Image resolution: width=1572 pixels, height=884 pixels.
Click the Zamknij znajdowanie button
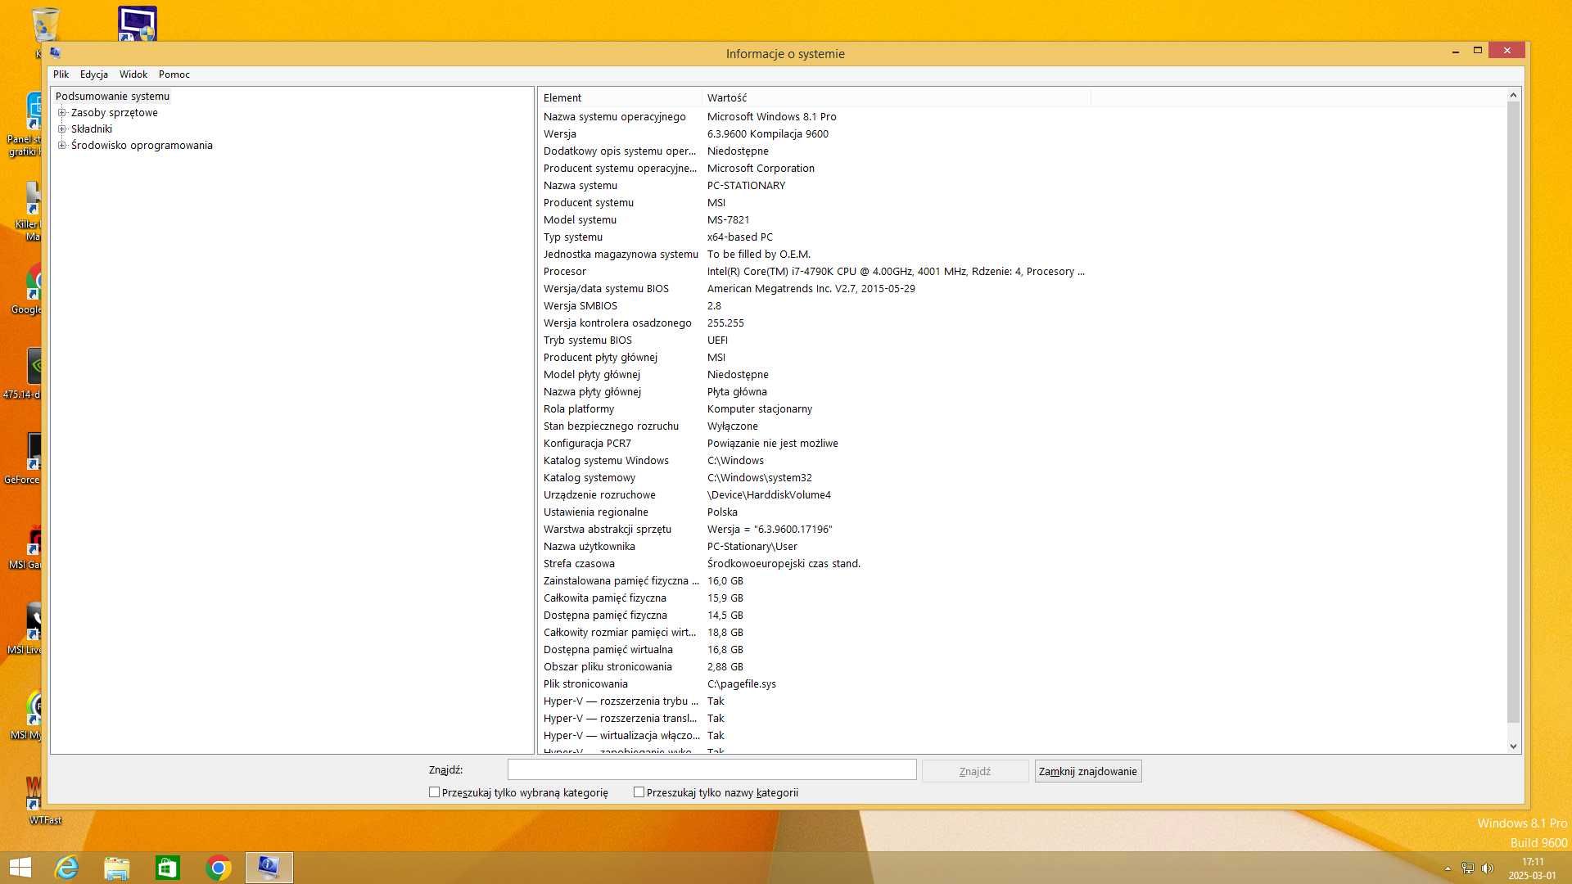coord(1088,771)
